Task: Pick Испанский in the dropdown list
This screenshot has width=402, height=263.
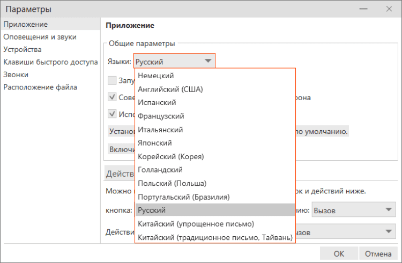Action: click(x=157, y=102)
